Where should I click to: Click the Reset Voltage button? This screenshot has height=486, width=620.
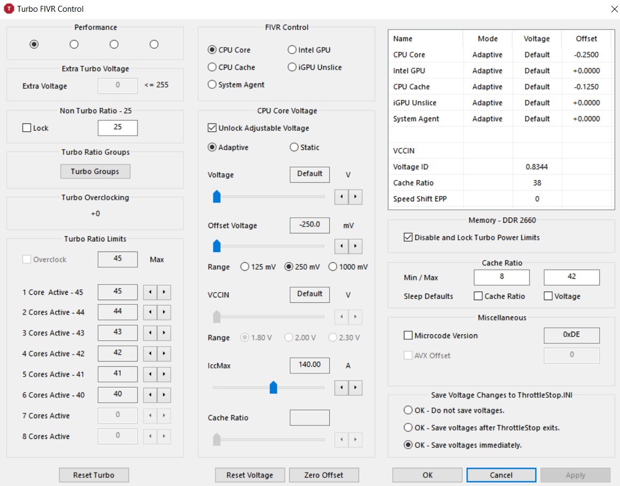pyautogui.click(x=250, y=475)
